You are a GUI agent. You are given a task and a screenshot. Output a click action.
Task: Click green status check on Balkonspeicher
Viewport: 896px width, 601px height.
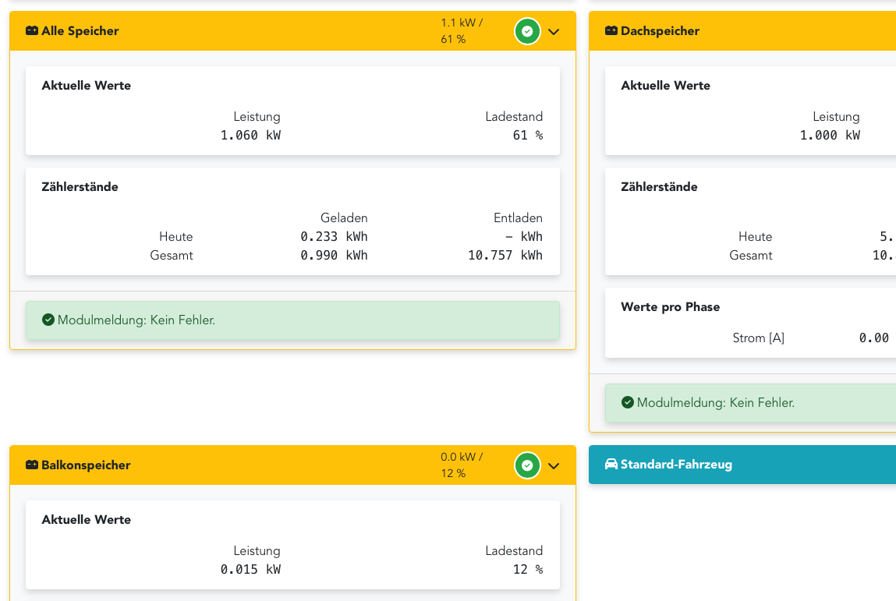click(527, 465)
